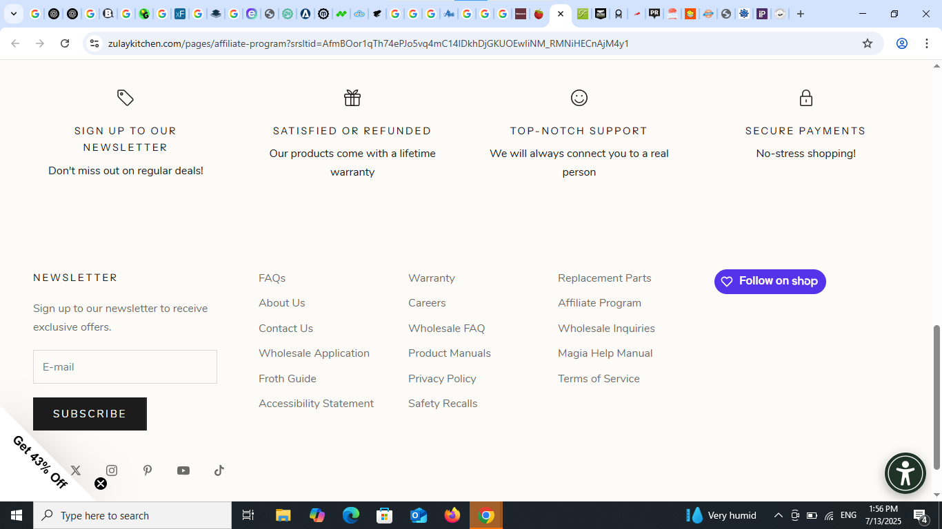The width and height of the screenshot is (942, 529).
Task: Select the "Satisfied or Refunded" heading
Action: [352, 131]
